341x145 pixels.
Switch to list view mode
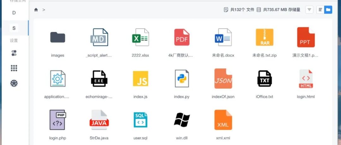[320, 10]
